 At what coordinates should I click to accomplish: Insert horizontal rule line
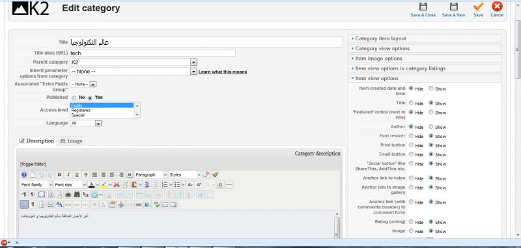click(x=229, y=185)
